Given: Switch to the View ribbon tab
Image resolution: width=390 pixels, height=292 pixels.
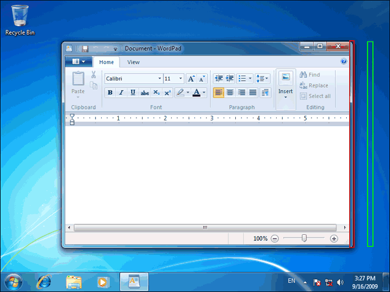Looking at the screenshot, I should point(133,62).
